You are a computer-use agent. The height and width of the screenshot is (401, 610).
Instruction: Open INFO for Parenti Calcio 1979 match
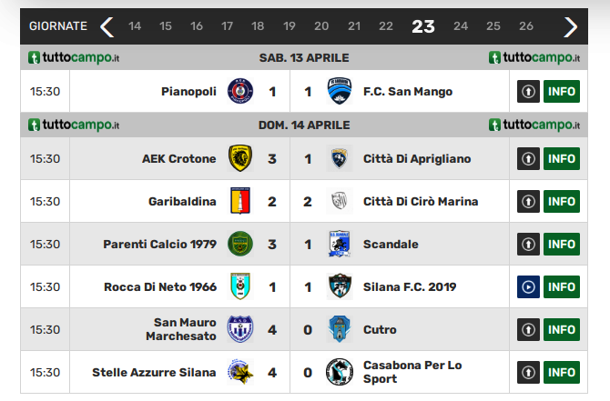click(562, 244)
